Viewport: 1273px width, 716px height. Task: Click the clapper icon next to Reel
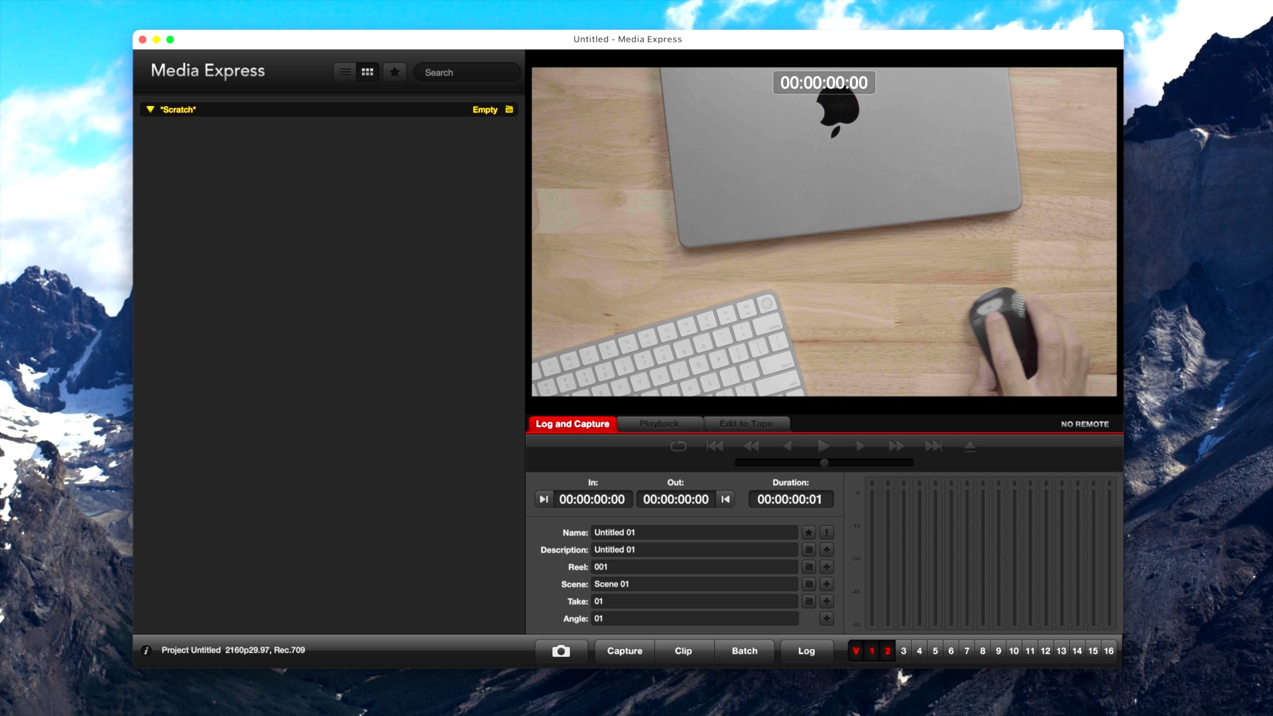tap(808, 567)
